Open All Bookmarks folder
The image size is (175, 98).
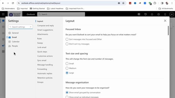click(166, 8)
